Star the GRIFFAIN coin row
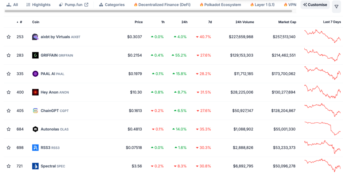The height and width of the screenshot is (175, 343). point(8,55)
